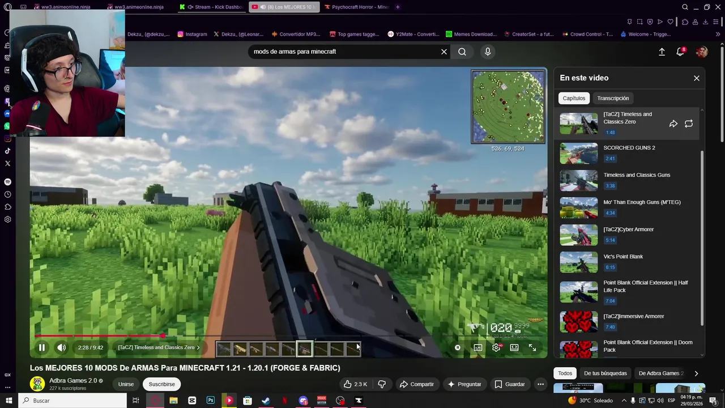Open more actions three-dot menu
This screenshot has width=725, height=408.
(x=540, y=384)
